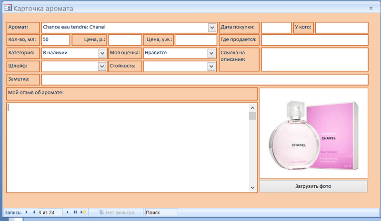Close the Карточка аромата form
Viewport: 381px width, 221px height.
(x=371, y=8)
